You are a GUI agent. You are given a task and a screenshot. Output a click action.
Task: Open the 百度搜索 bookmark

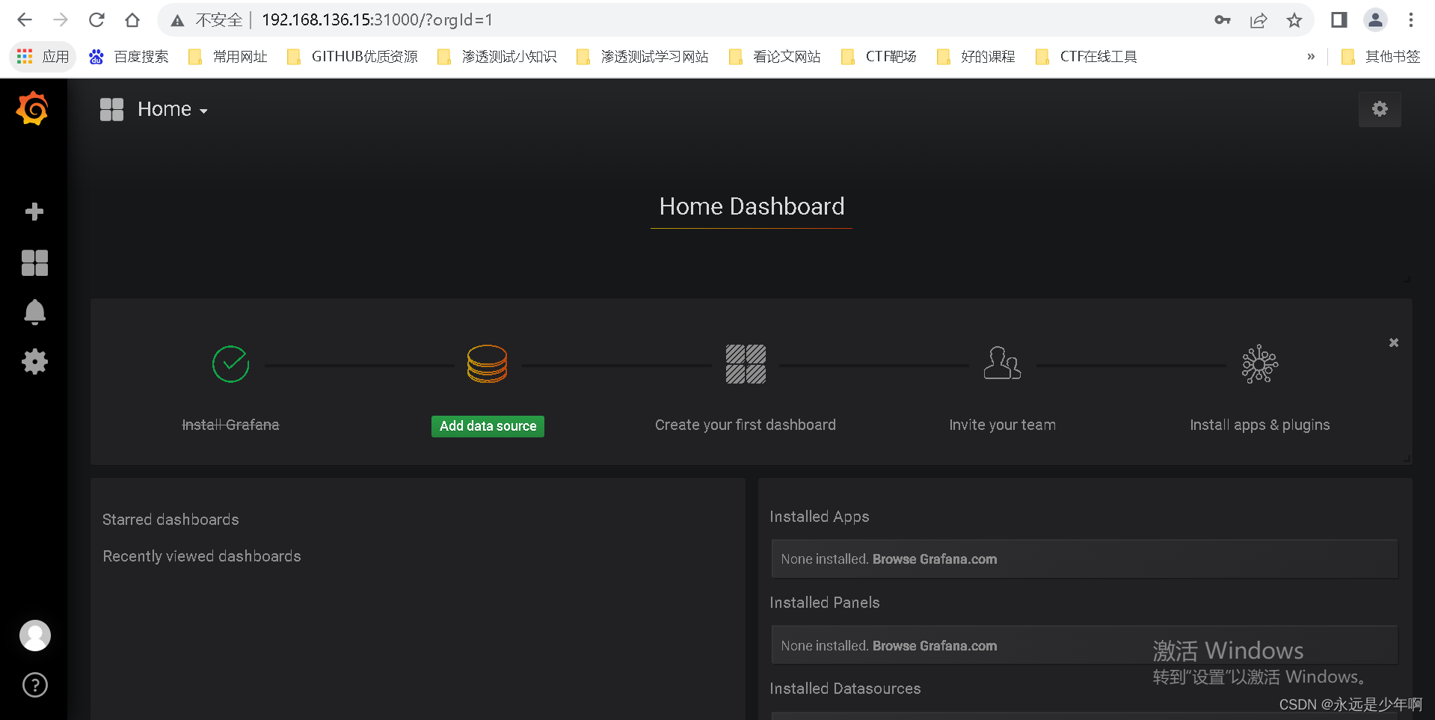tap(129, 57)
